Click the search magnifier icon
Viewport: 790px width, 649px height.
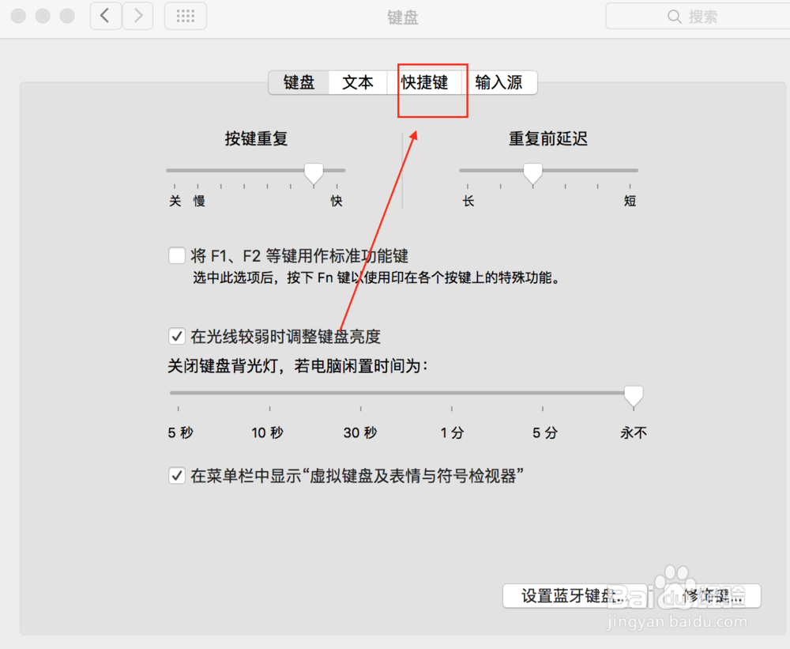click(674, 17)
